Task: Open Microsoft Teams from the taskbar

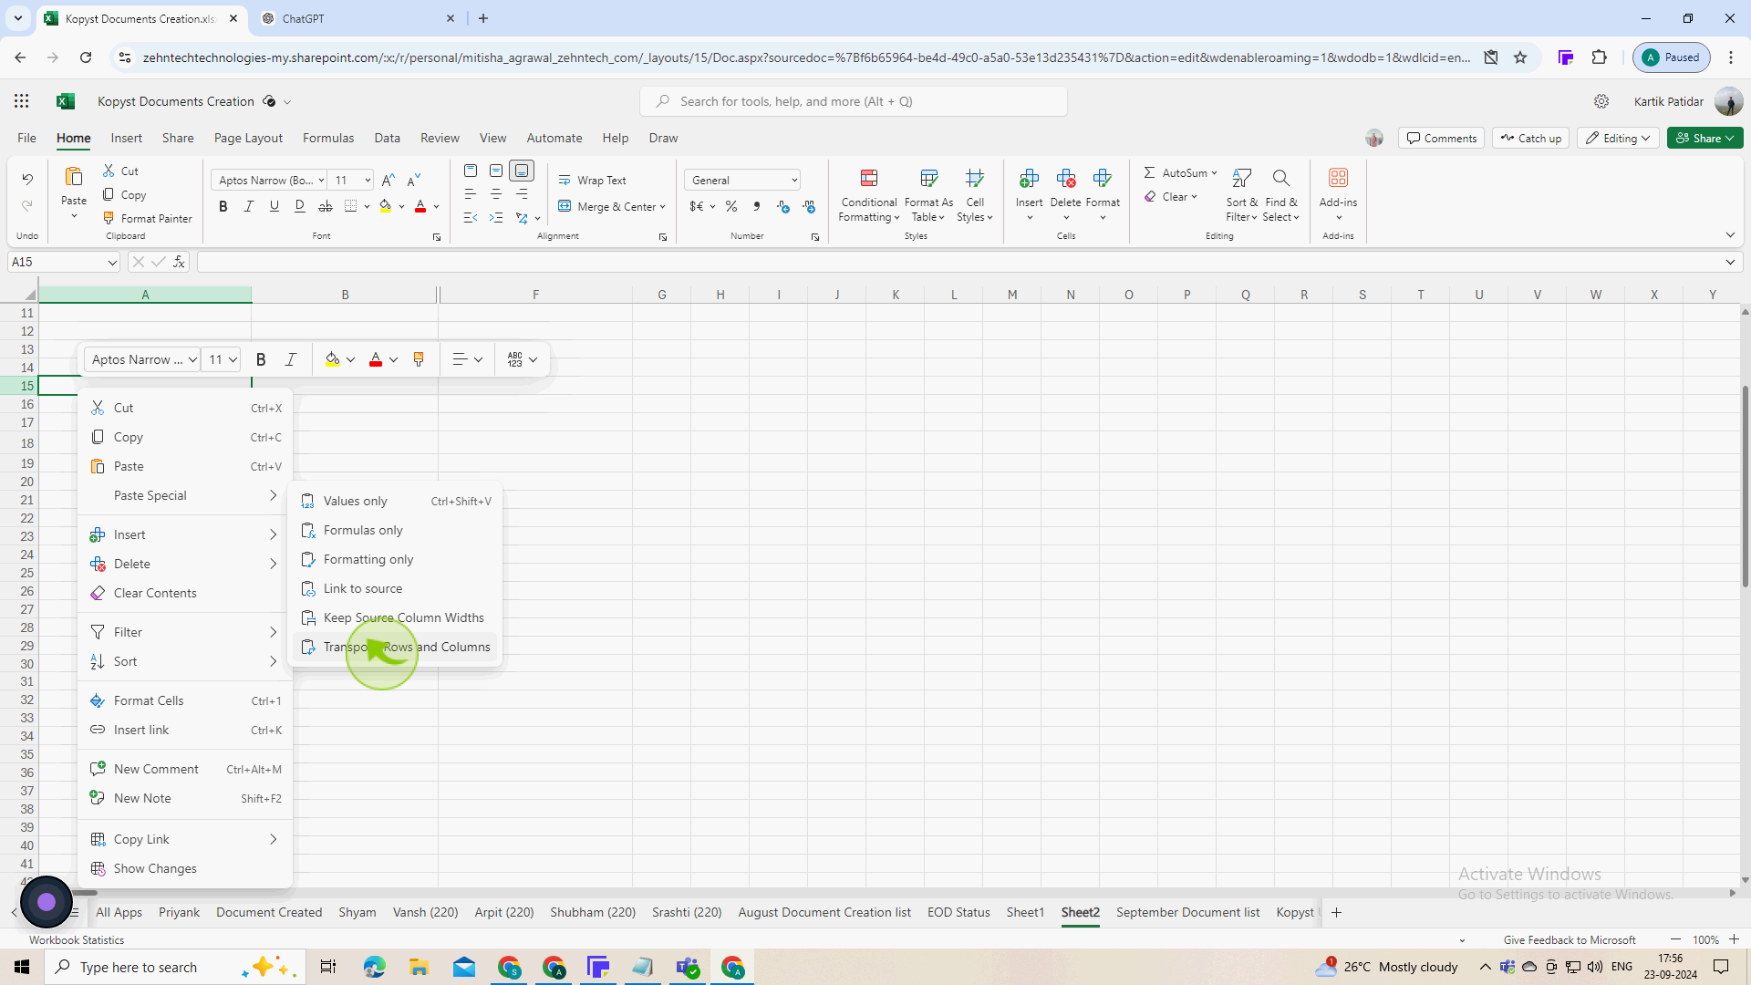Action: point(689,967)
